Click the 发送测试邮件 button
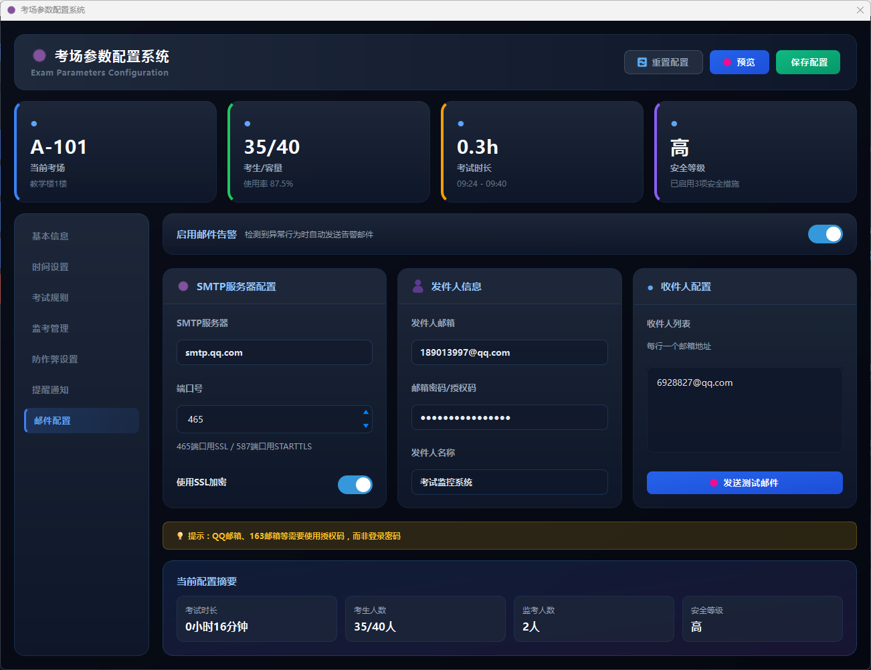Image resolution: width=871 pixels, height=670 pixels. click(x=744, y=483)
